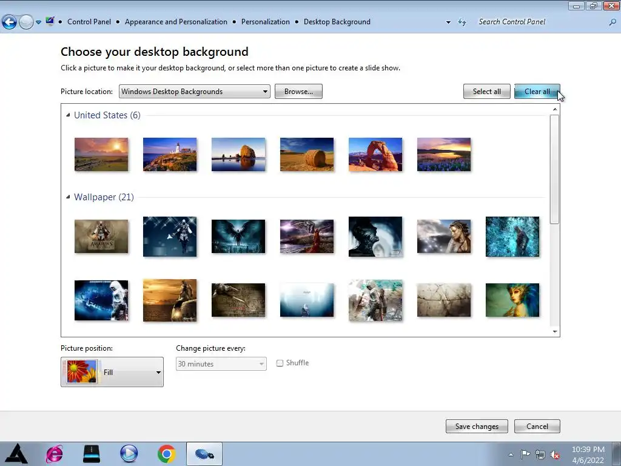Refresh the address bar
The width and height of the screenshot is (621, 466).
tap(462, 22)
